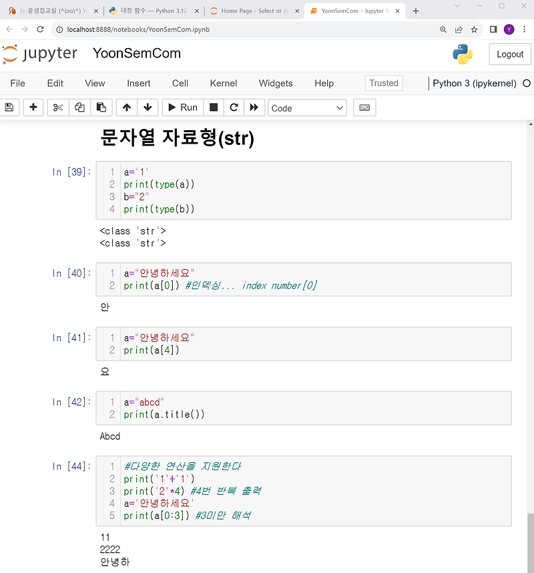
Task: Click the browser bookmark star icon
Action: point(474,29)
